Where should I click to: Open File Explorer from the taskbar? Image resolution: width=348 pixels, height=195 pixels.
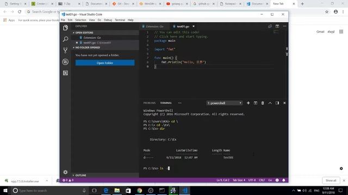[117, 190]
